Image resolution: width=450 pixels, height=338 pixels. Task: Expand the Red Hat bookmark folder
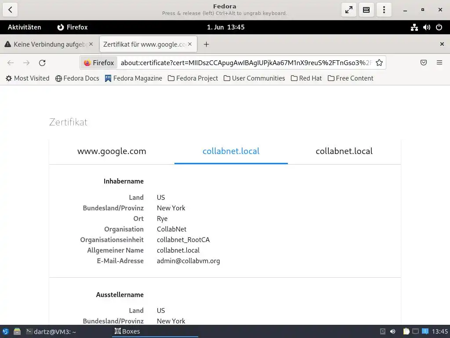click(306, 78)
